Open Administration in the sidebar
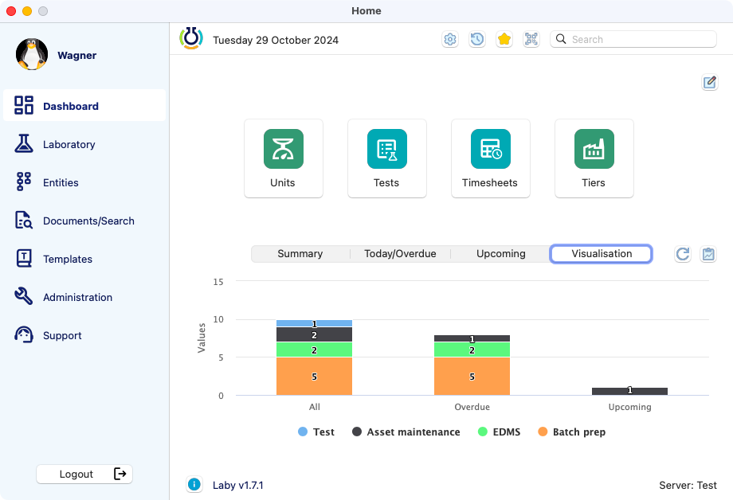 [x=84, y=297]
